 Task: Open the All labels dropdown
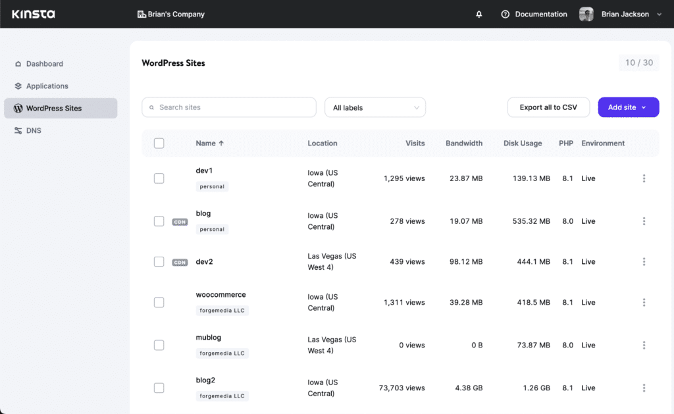pos(375,107)
